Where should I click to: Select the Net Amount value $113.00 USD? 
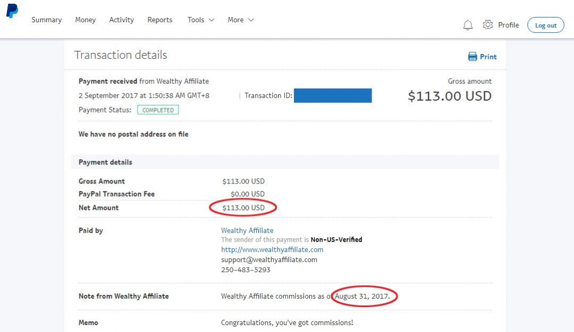[243, 208]
